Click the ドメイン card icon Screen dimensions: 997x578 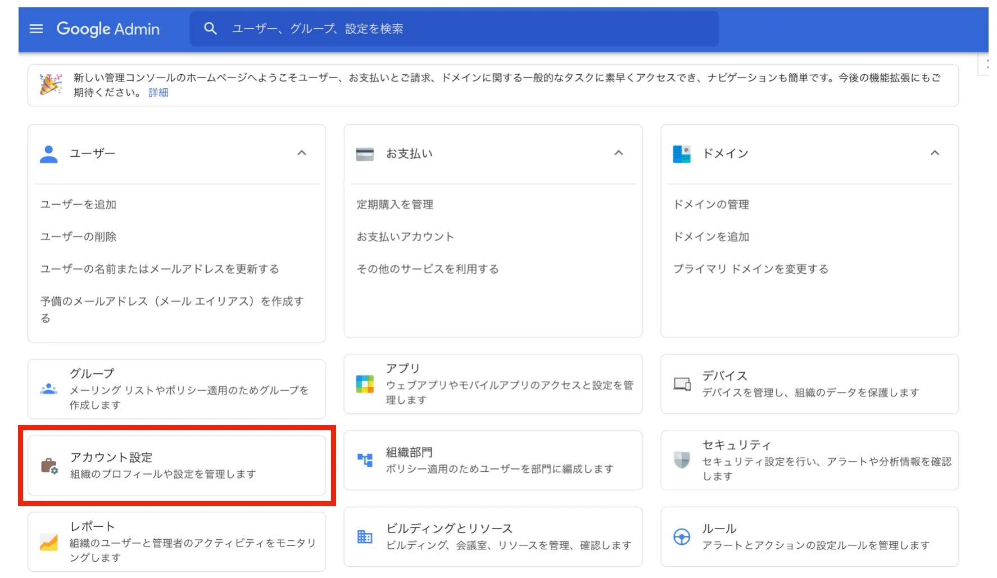(682, 154)
